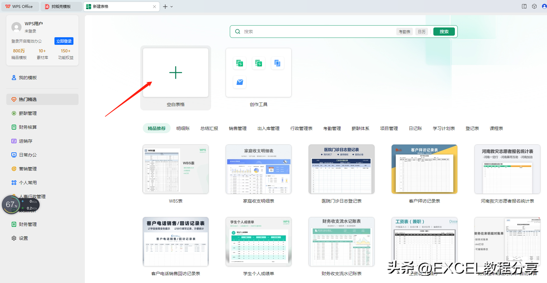Image resolution: width=547 pixels, height=283 pixels.
Task: Click the 立即登录 login button
Action: pyautogui.click(x=64, y=41)
